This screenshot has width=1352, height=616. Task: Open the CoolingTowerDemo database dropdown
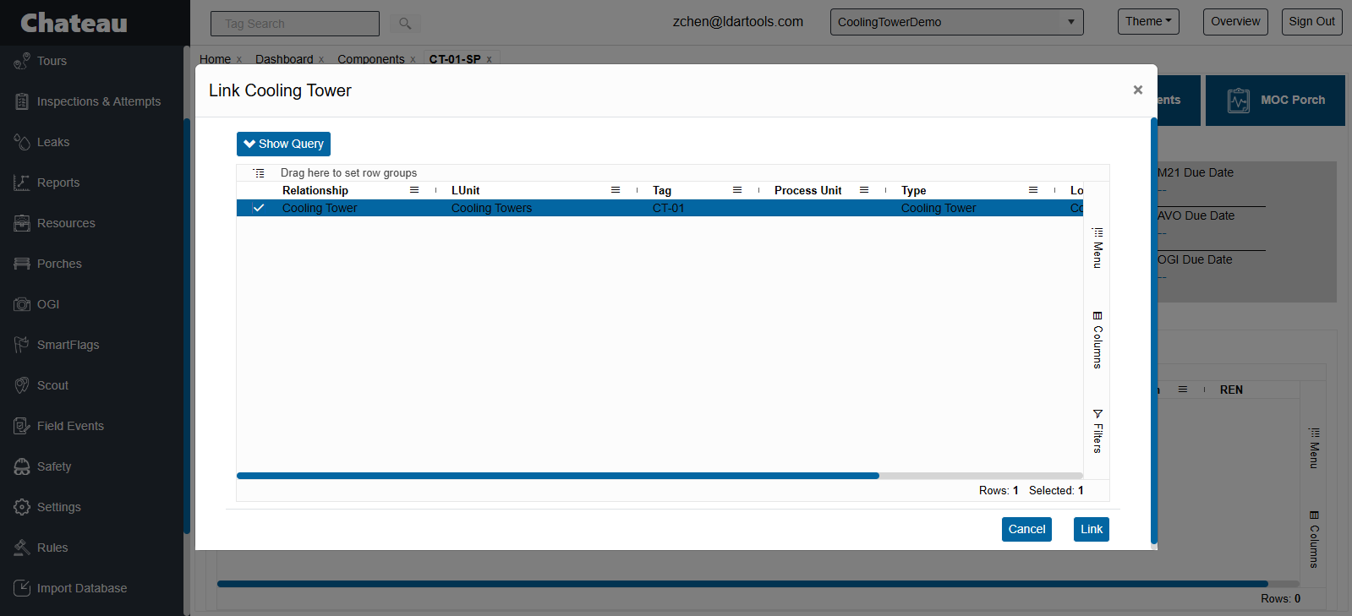[x=956, y=22]
